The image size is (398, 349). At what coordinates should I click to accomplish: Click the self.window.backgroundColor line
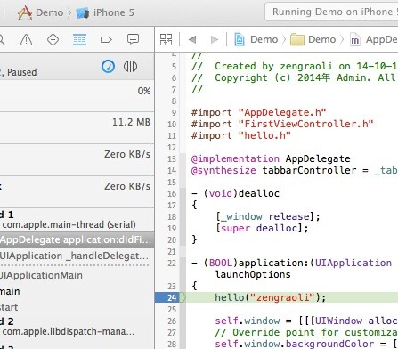306,344
